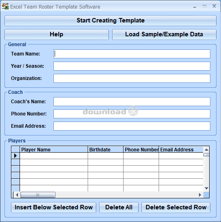Select the Organization input box

pyautogui.click(x=132, y=78)
